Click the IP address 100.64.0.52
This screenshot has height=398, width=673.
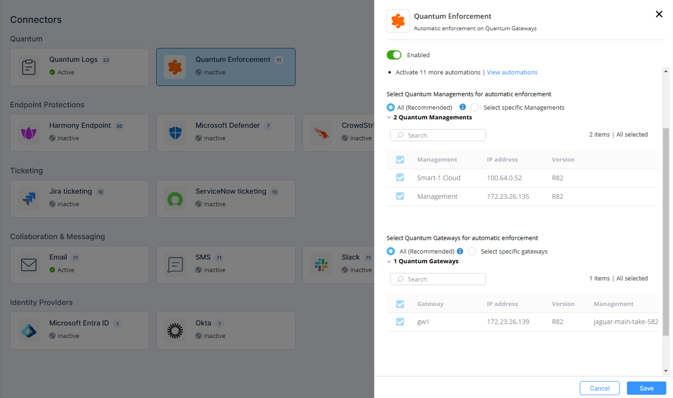(x=504, y=178)
